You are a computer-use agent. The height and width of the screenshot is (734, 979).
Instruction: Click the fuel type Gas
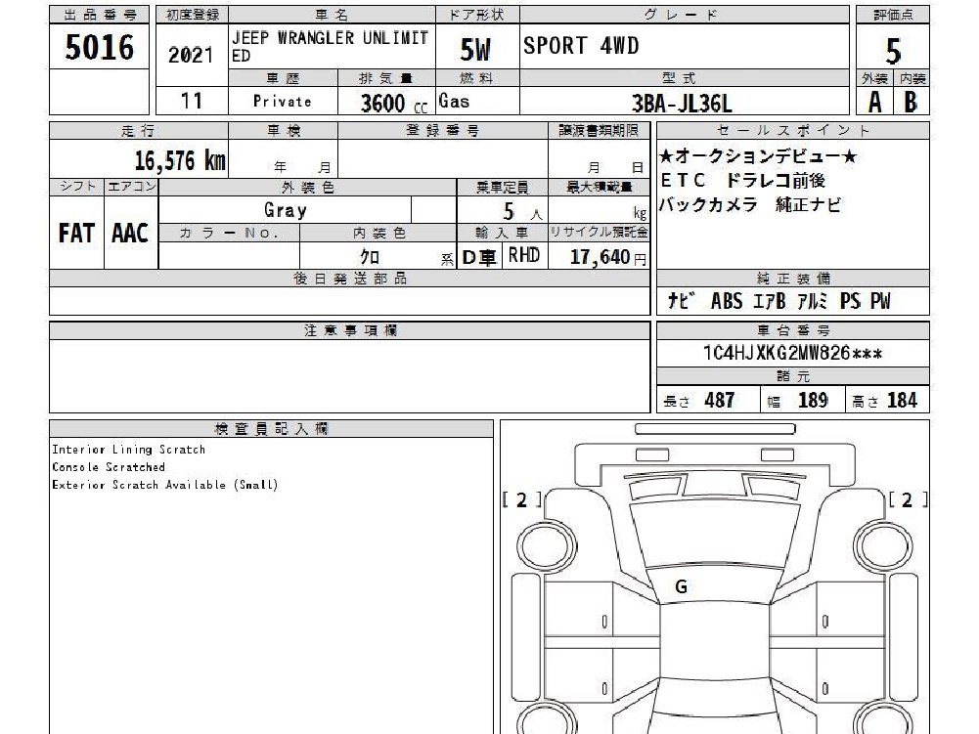pyautogui.click(x=455, y=101)
